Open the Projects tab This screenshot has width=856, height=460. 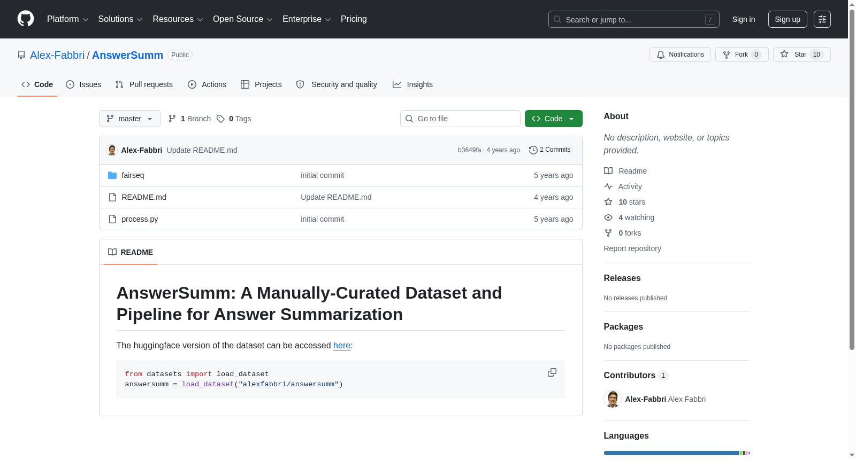coord(261,84)
